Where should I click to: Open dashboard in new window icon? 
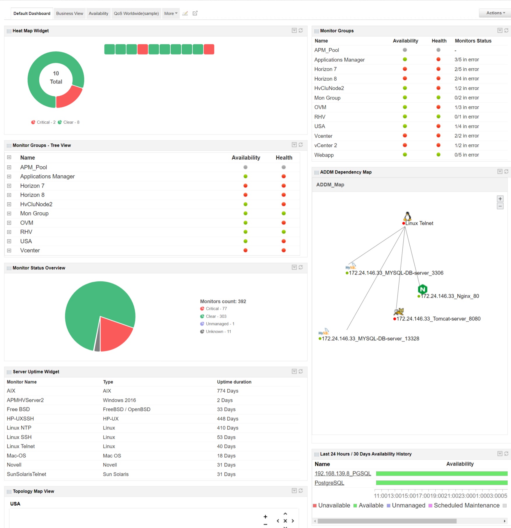coord(195,13)
